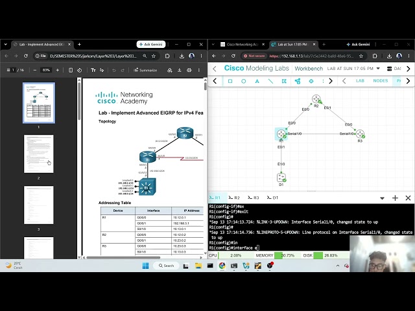Screen dimensions: 415x311
Task: Select the D1 switch node on canvas
Action: [281, 178]
